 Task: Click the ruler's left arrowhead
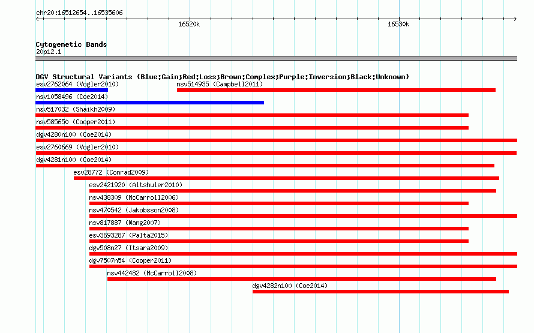37,19
